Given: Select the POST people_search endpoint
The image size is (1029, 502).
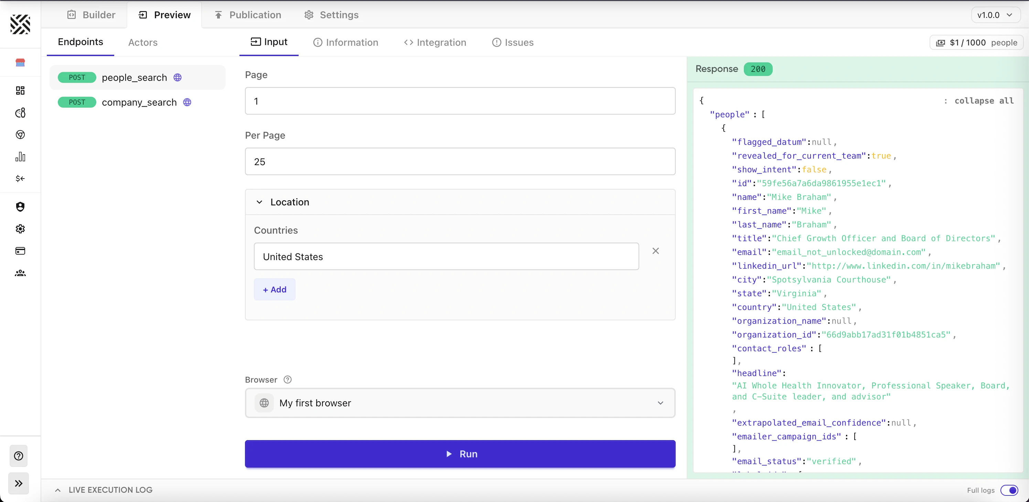Looking at the screenshot, I should 137,77.
